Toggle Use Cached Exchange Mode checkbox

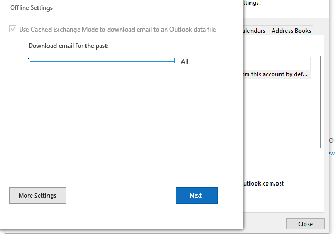13,30
